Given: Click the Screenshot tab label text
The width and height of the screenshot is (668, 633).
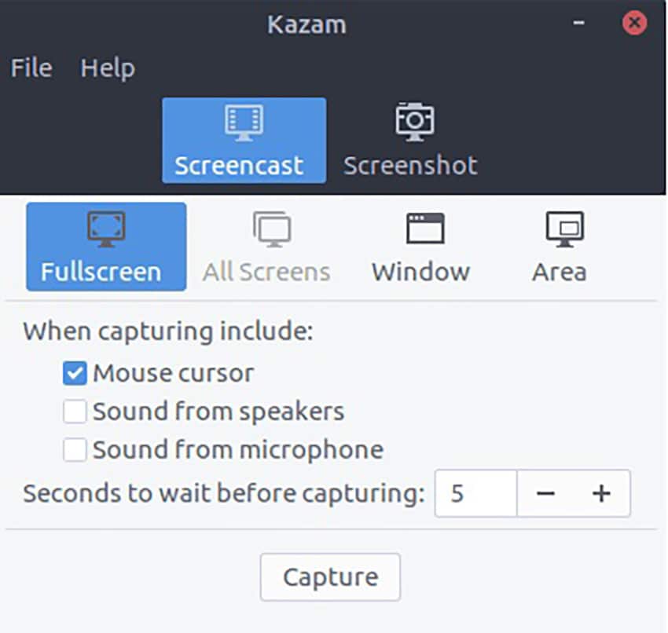Looking at the screenshot, I should pos(410,166).
